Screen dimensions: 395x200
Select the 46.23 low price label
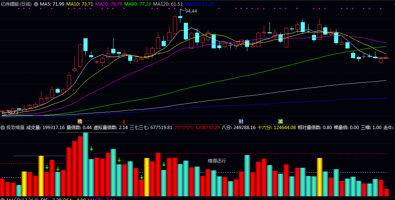point(13,112)
